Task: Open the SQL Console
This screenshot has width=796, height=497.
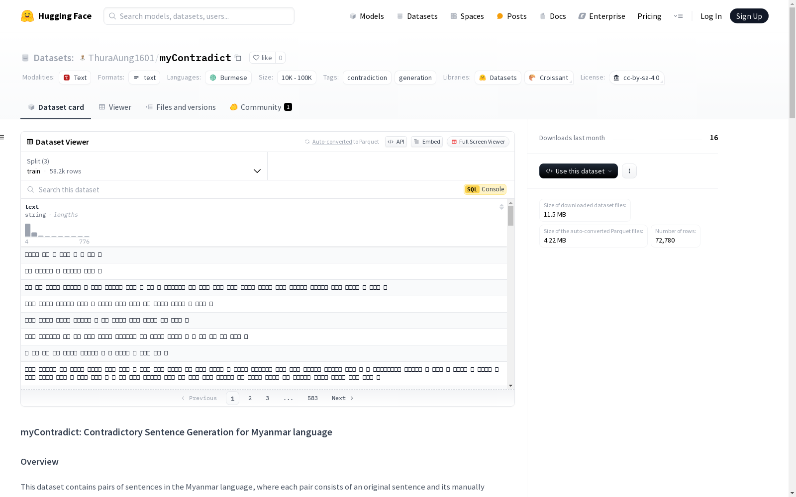Action: point(485,189)
